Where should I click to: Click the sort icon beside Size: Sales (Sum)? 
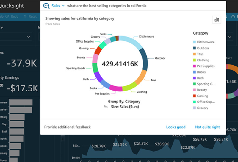pos(106,107)
